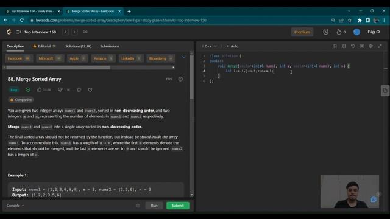Place cursor on code line 4
The height and width of the screenshot is (219, 390).
pyautogui.click(x=250, y=71)
